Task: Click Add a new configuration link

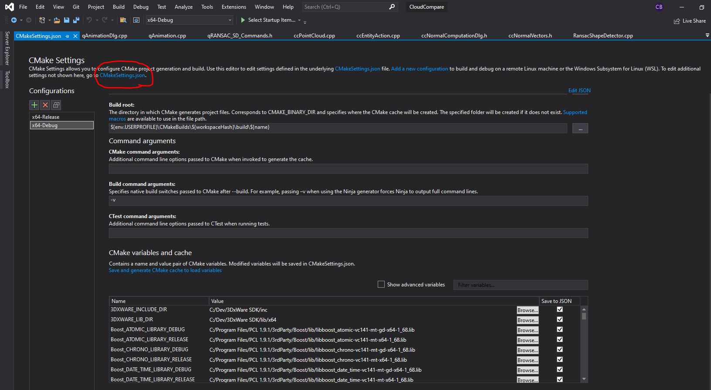Action: pos(420,69)
